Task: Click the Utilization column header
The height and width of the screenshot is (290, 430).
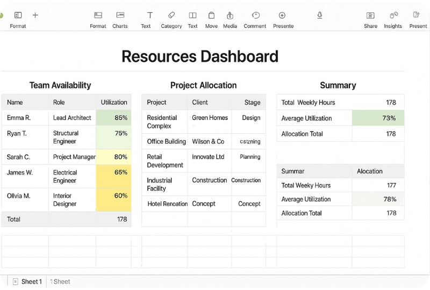Action: [113, 102]
